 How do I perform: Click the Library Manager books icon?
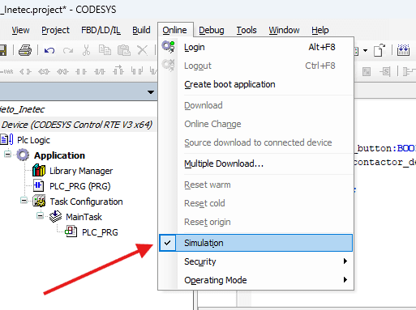pos(39,171)
